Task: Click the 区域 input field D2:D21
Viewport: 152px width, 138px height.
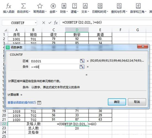Action: [55, 61]
